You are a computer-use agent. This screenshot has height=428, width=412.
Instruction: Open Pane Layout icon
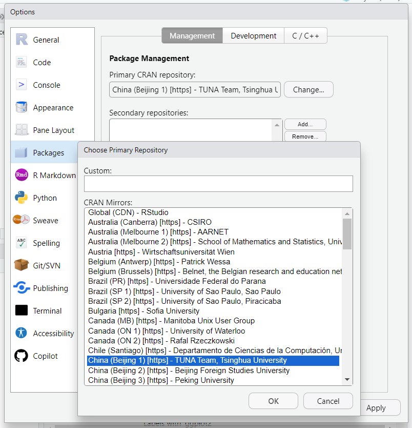pos(22,130)
